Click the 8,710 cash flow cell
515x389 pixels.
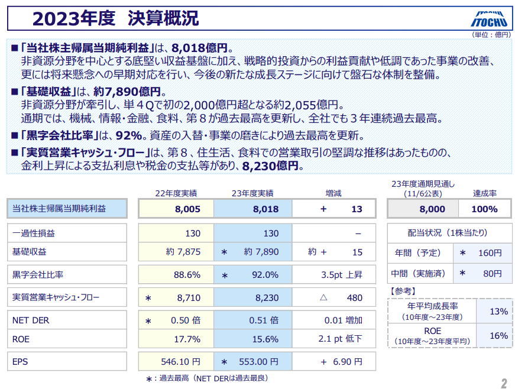tap(176, 297)
